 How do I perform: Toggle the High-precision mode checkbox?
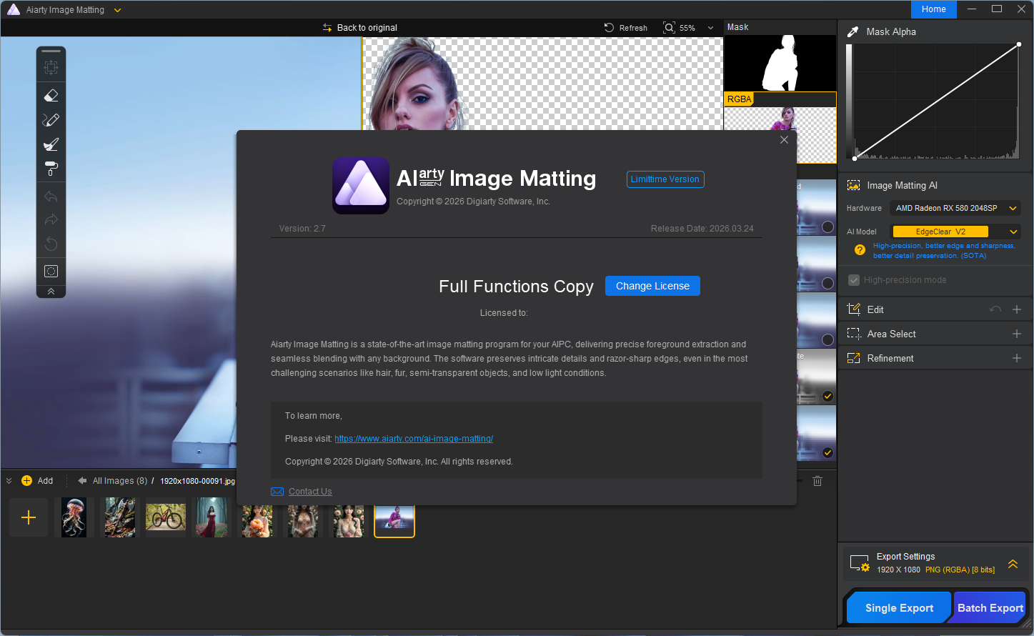pyautogui.click(x=853, y=280)
